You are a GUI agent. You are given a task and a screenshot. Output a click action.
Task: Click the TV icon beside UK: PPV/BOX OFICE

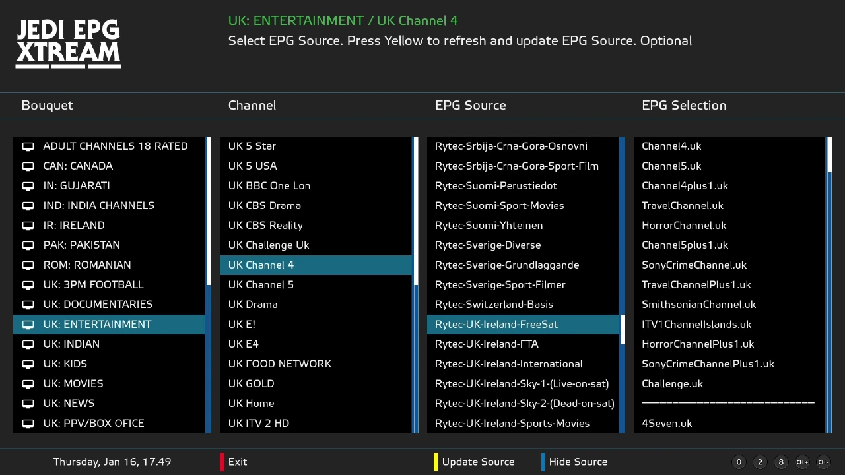coord(28,424)
